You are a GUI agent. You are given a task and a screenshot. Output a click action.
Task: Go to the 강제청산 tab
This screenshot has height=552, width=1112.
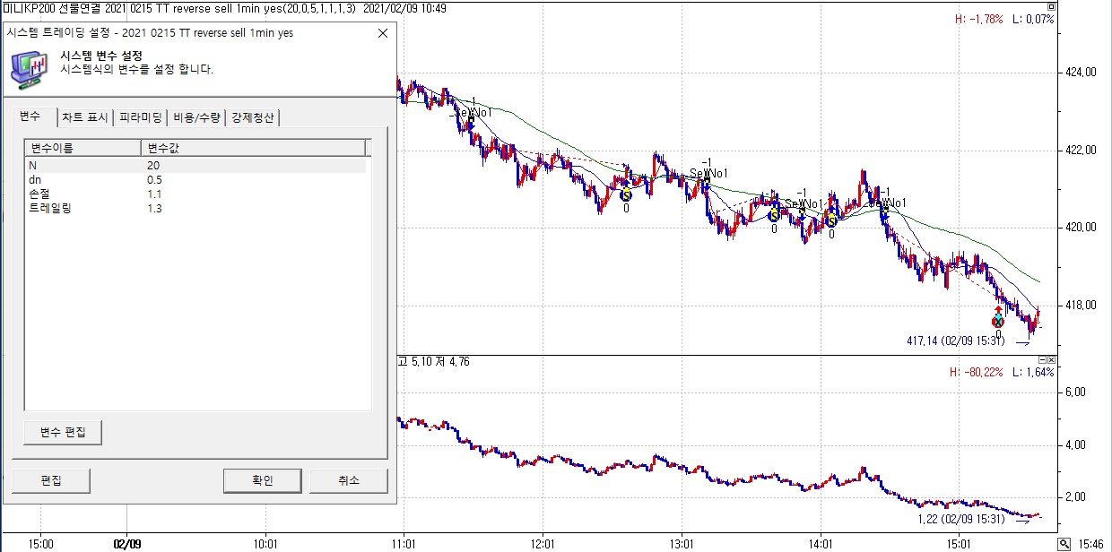coord(254,117)
